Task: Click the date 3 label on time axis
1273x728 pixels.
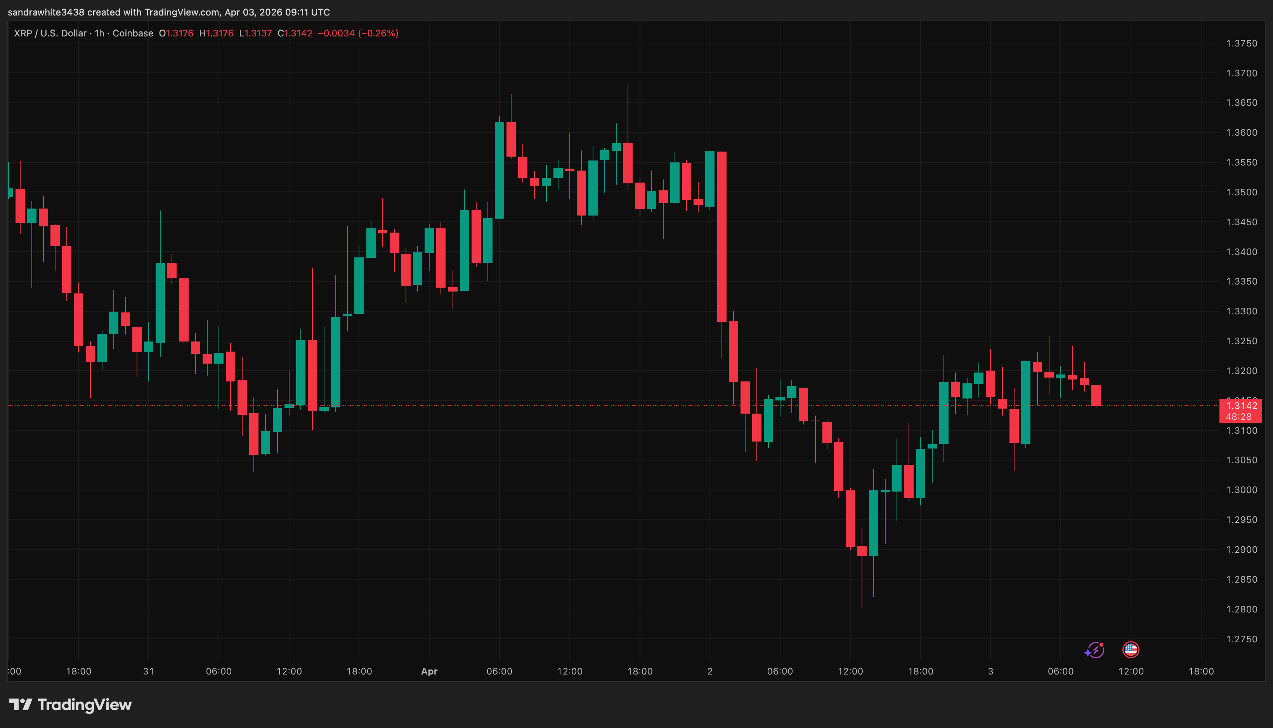Action: point(990,671)
